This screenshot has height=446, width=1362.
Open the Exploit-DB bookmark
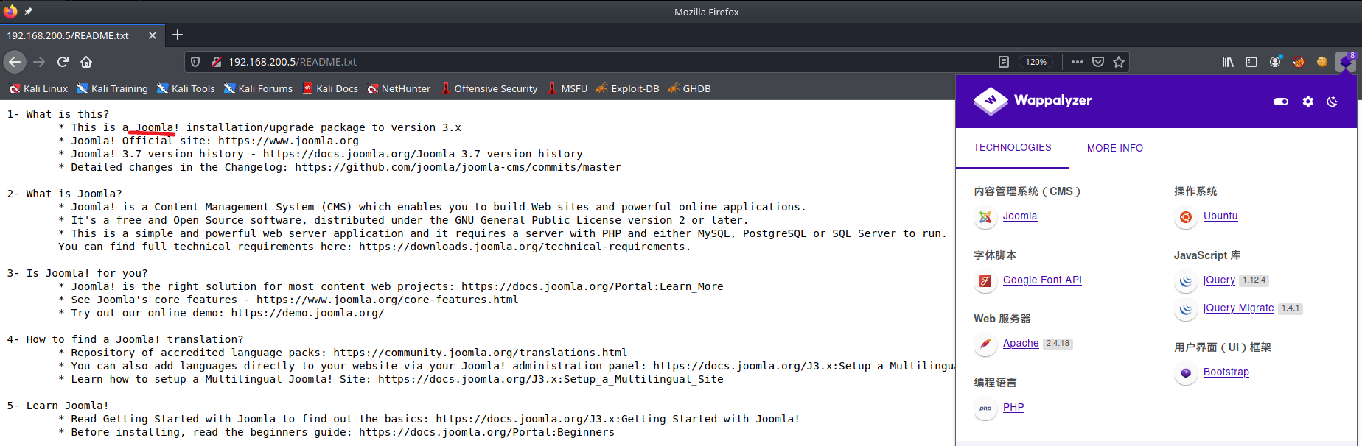click(628, 88)
